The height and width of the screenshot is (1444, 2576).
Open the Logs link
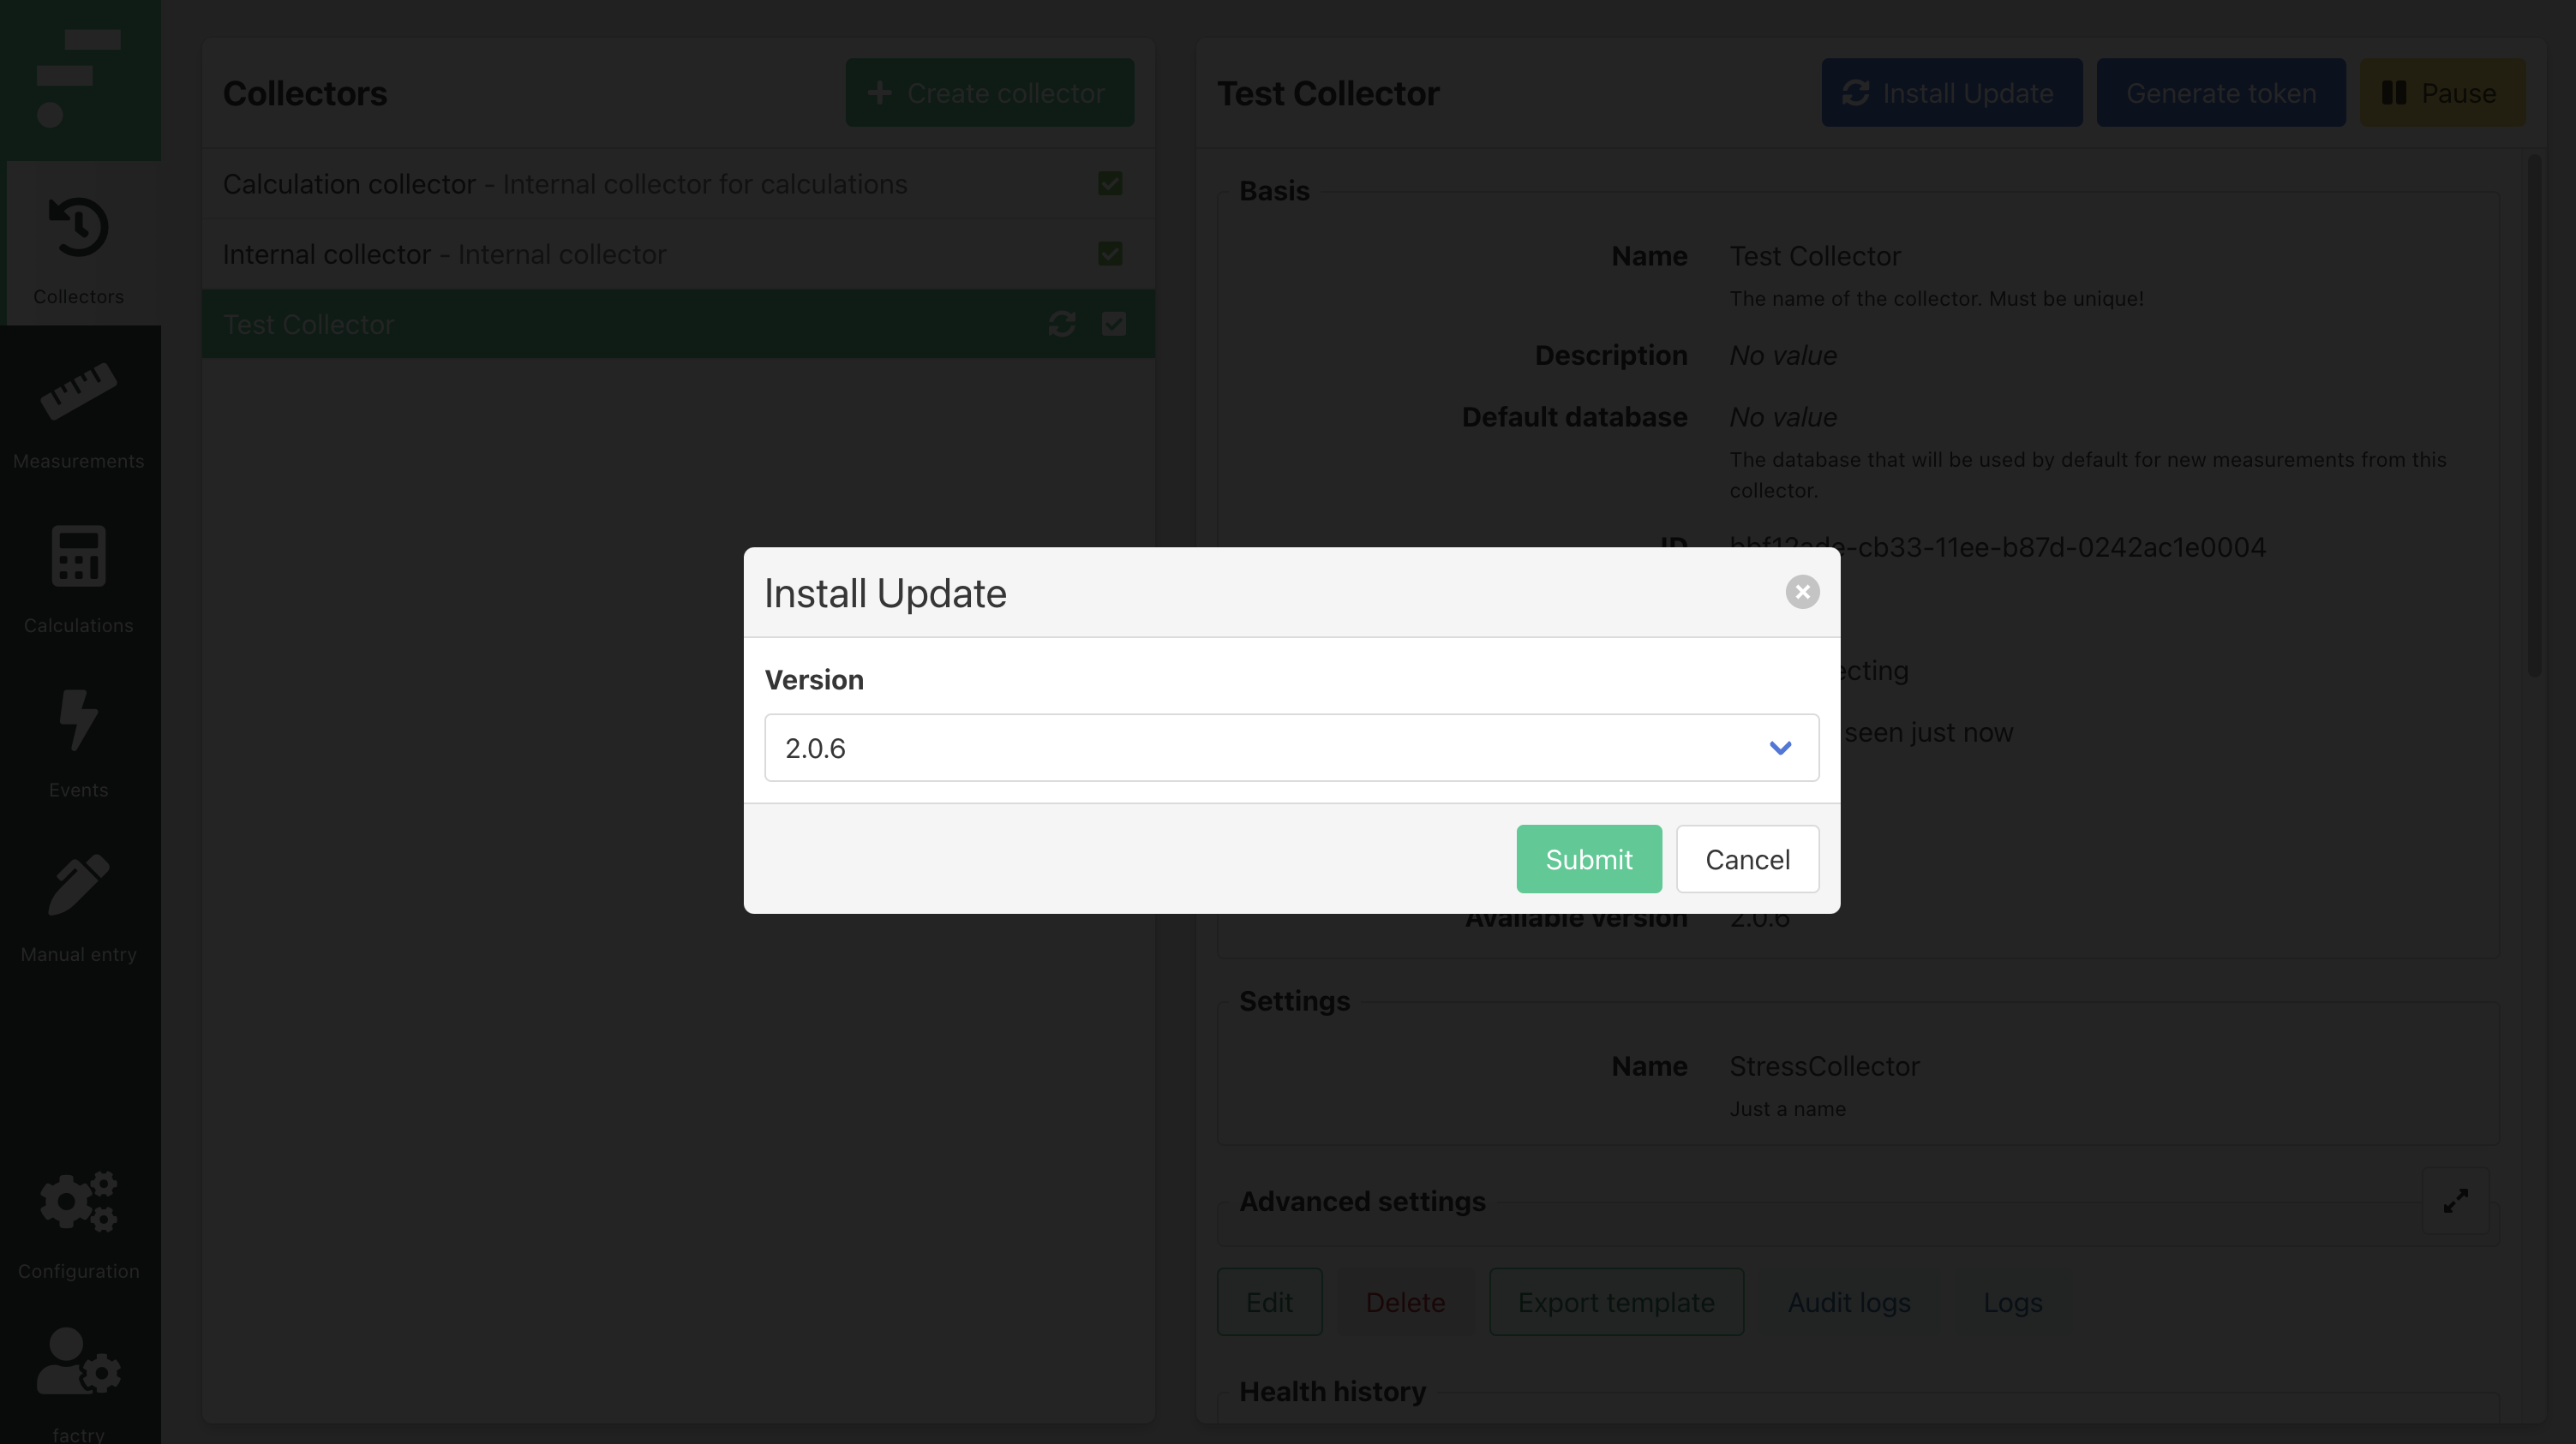click(x=2012, y=1301)
